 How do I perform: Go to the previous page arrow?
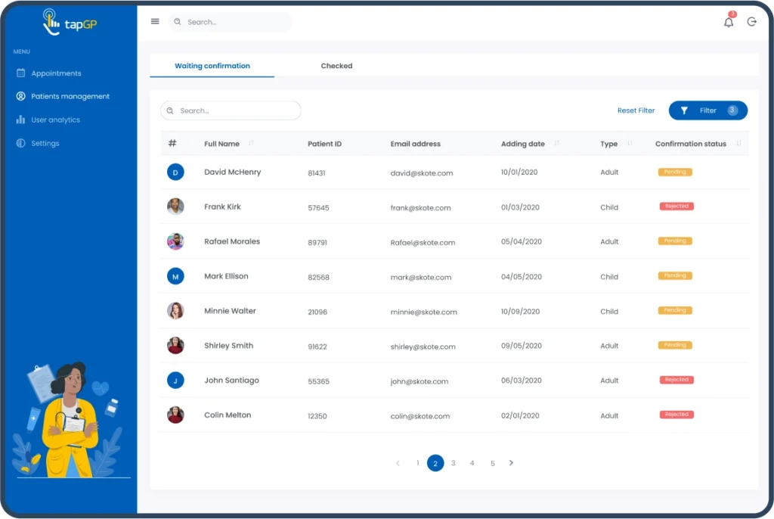point(398,463)
